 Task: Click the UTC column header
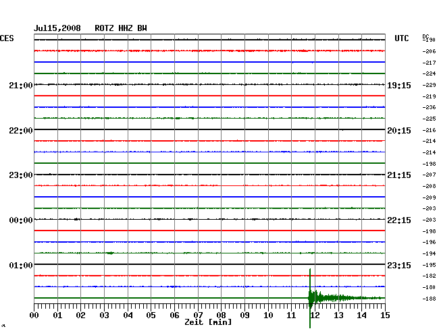click(x=401, y=38)
